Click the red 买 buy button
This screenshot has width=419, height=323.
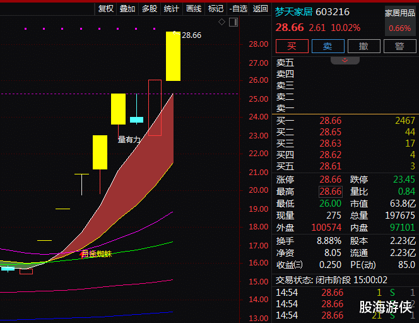pos(292,46)
